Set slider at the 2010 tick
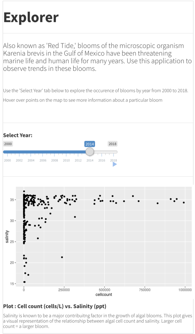 coord(66,160)
